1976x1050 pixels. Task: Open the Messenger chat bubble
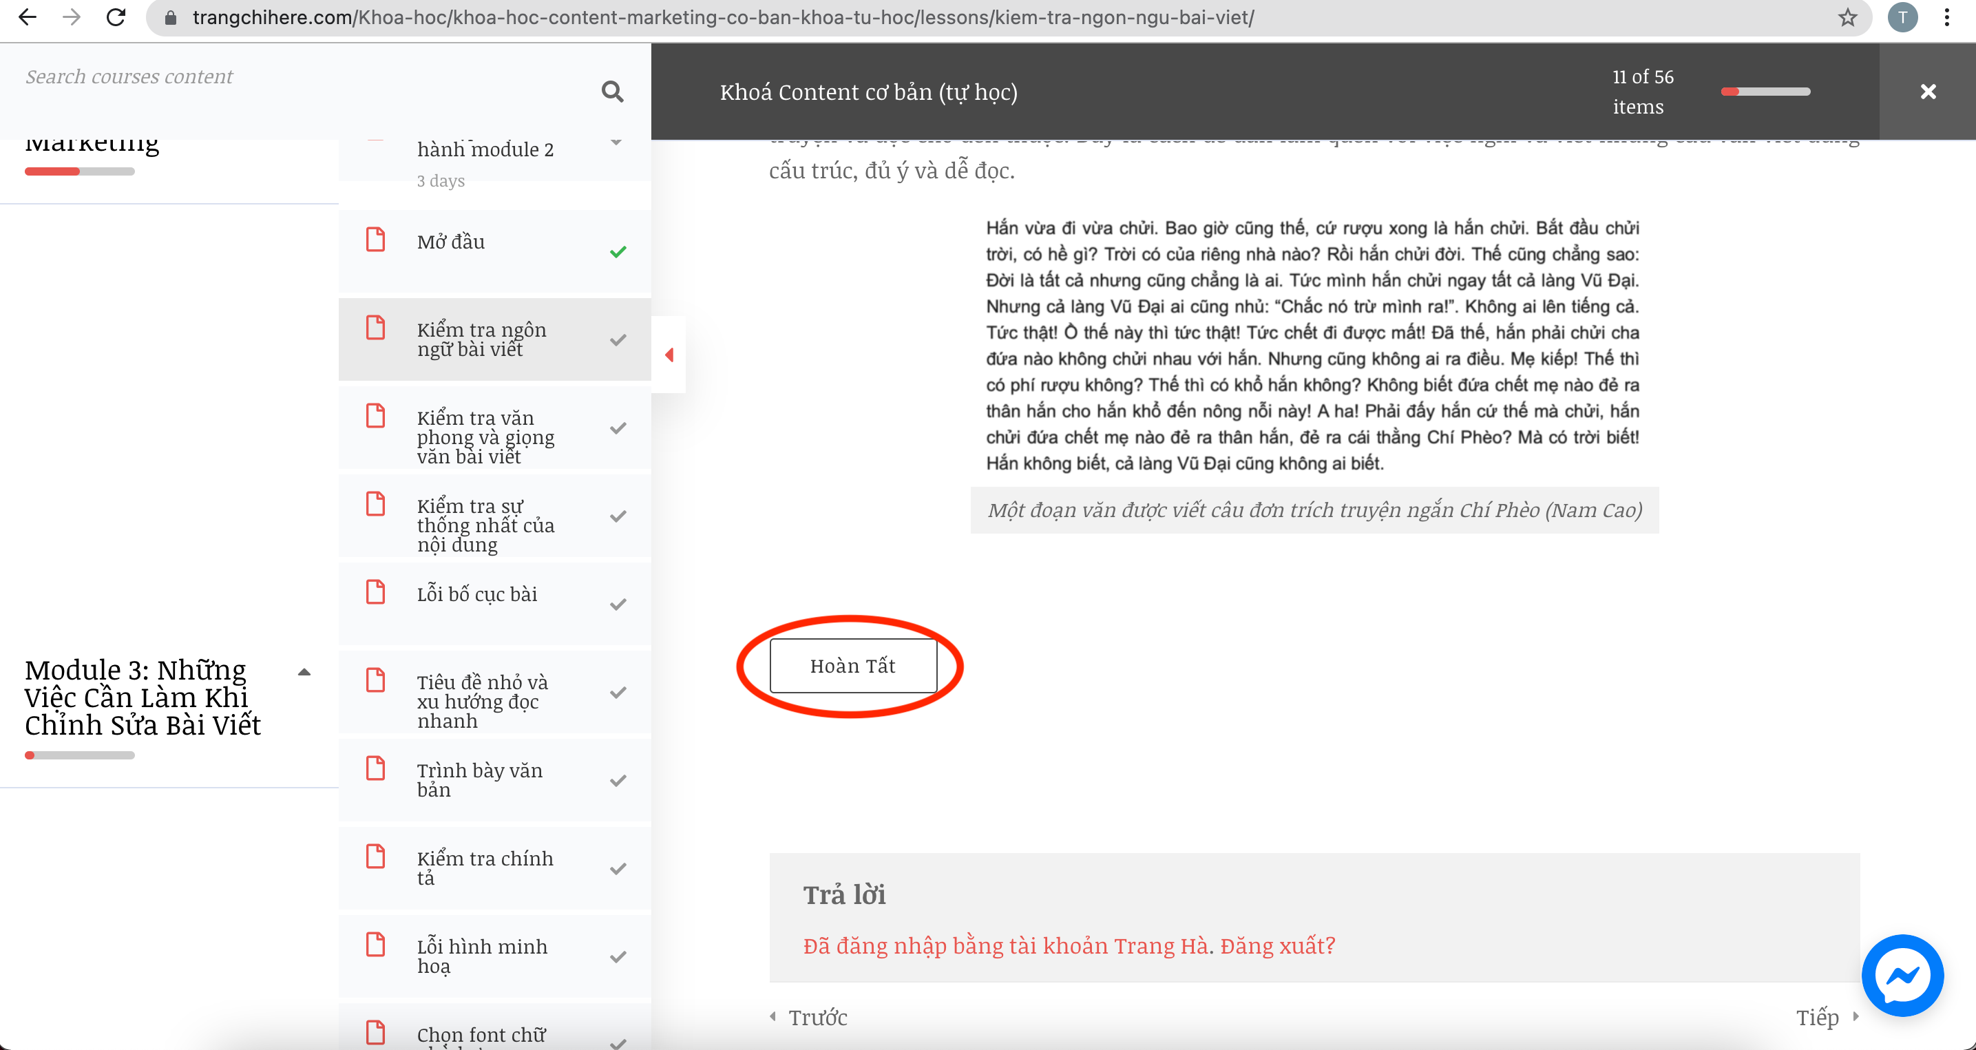point(1902,975)
